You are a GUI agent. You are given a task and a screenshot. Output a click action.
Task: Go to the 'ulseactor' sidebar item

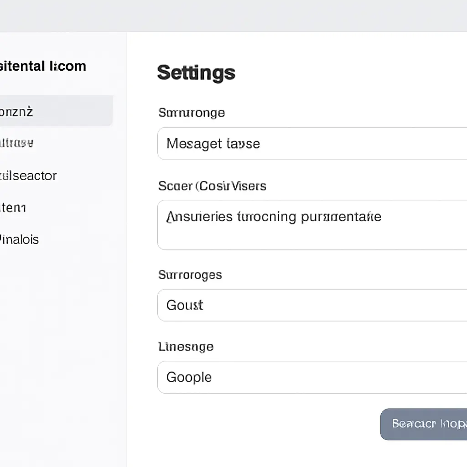point(28,176)
